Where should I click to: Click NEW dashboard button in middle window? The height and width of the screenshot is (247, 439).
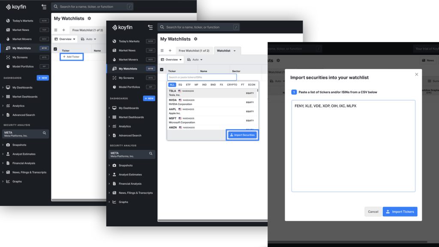tap(149, 99)
